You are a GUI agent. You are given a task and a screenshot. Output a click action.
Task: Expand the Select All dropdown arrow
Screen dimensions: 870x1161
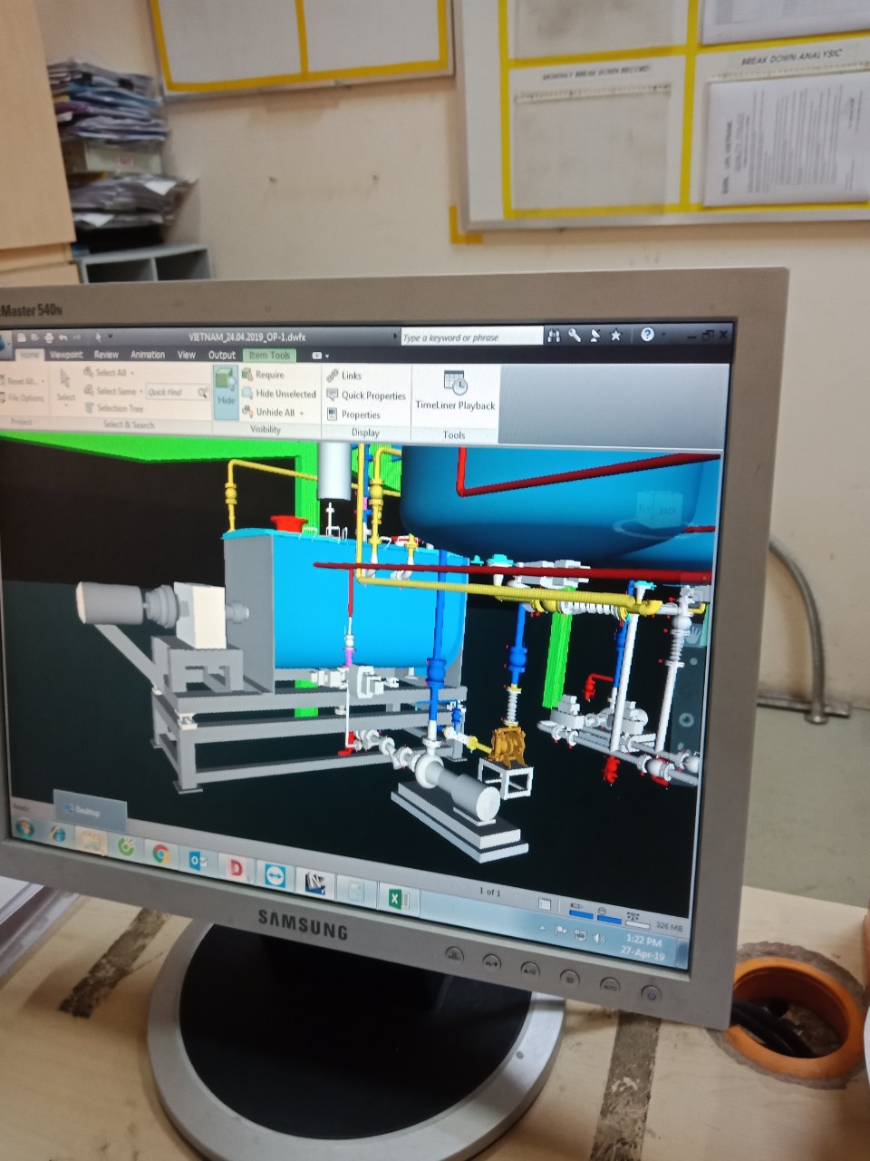click(132, 373)
